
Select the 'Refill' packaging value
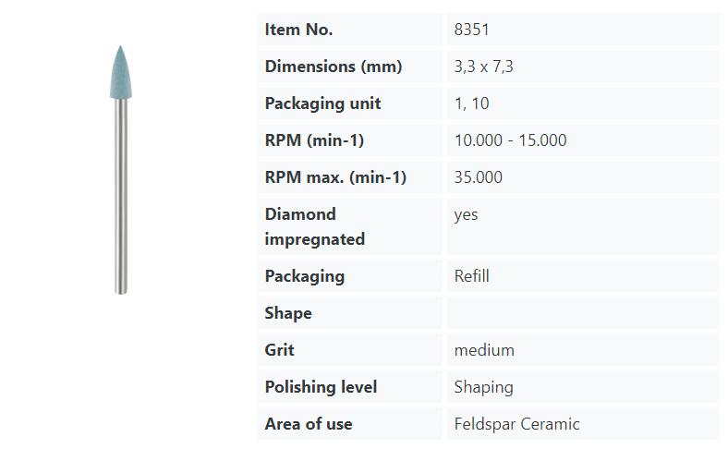471,276
